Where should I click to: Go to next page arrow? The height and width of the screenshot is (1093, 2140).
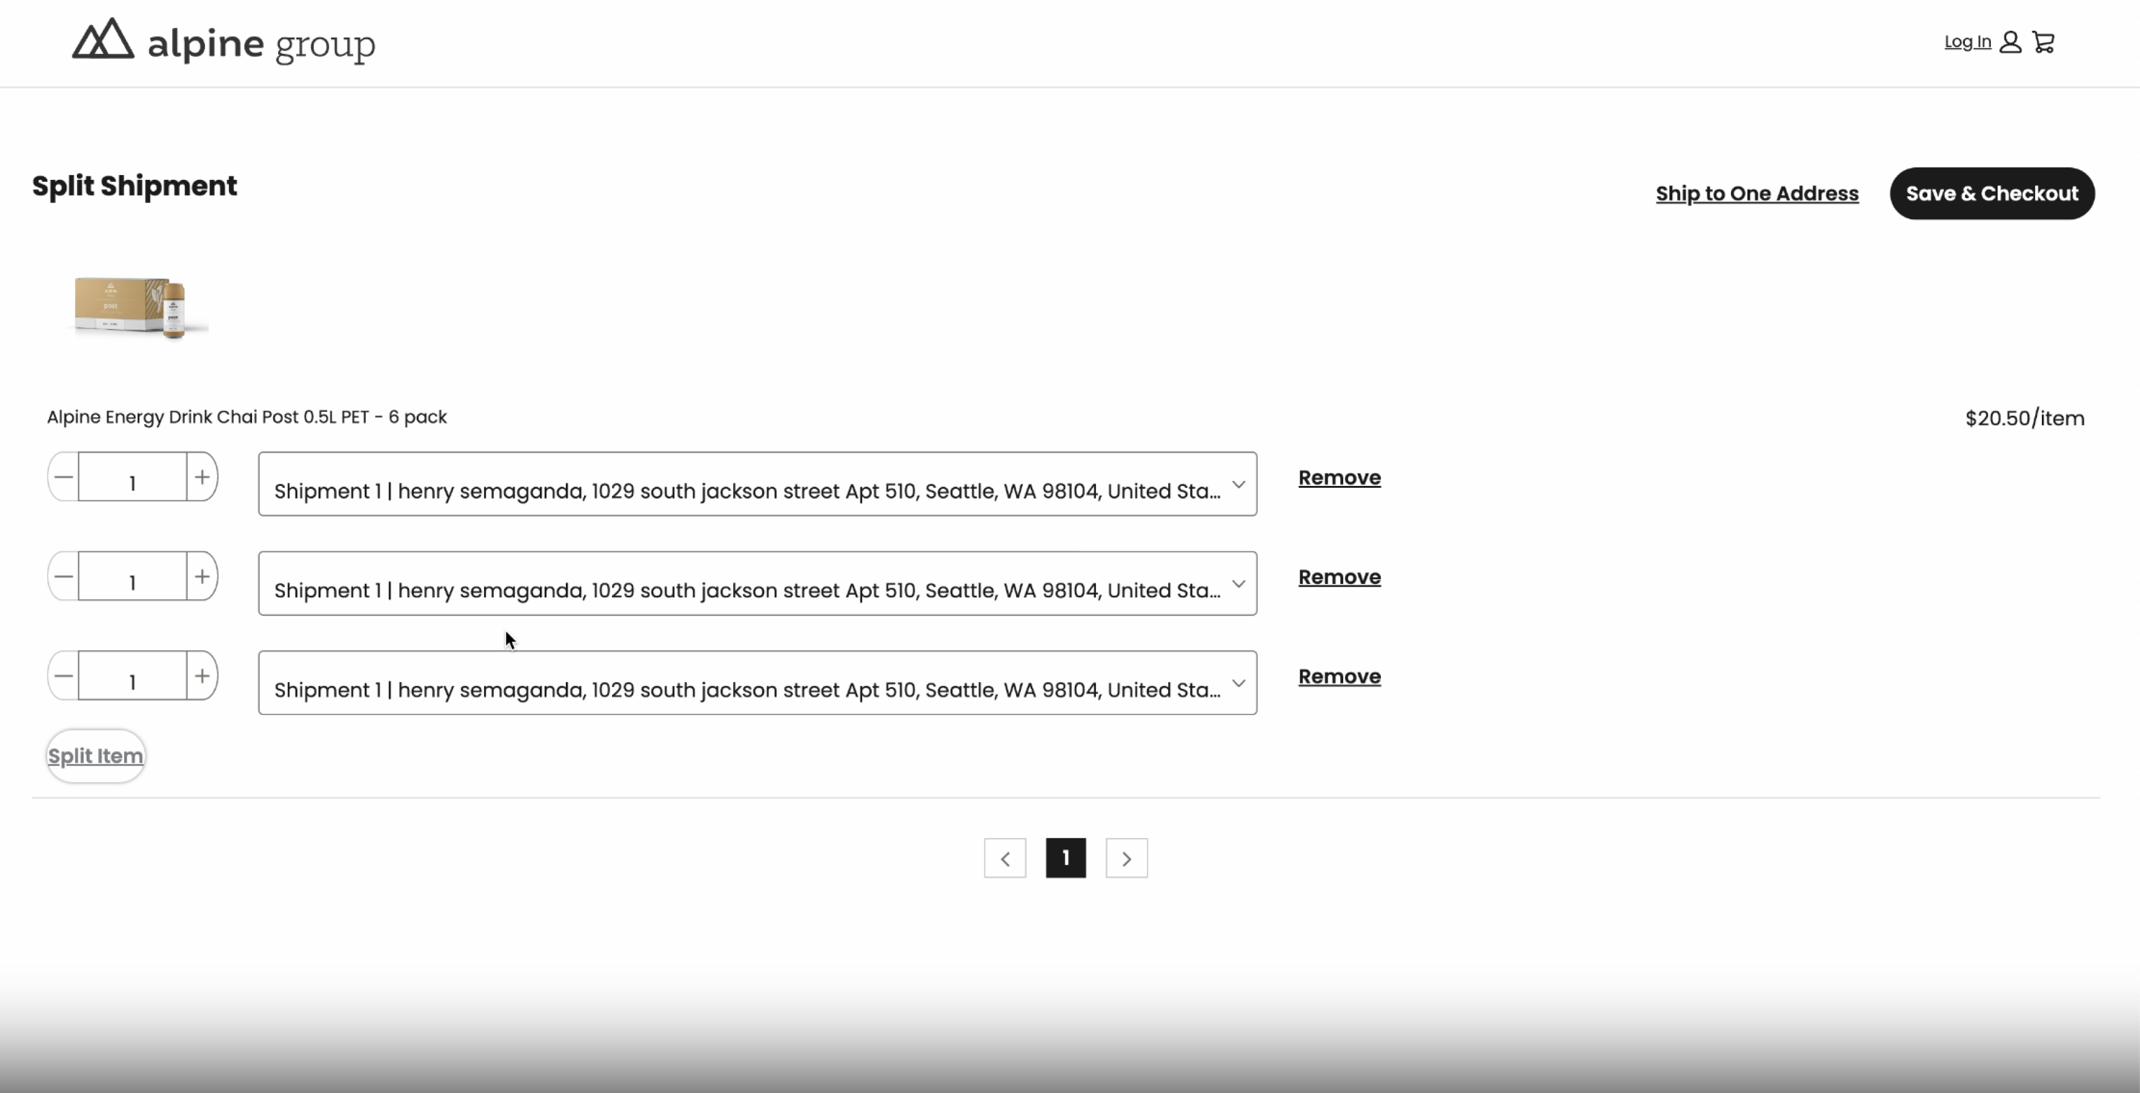pos(1126,858)
